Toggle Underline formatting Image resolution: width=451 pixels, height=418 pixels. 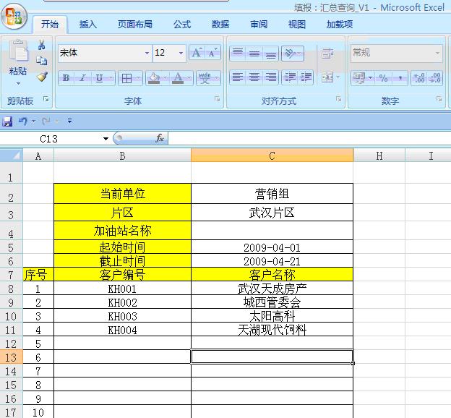click(99, 78)
